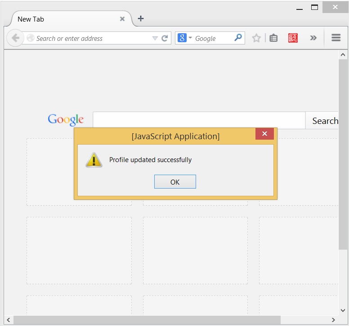Open a new tab with plus button
This screenshot has height=326, width=349.
click(x=141, y=18)
